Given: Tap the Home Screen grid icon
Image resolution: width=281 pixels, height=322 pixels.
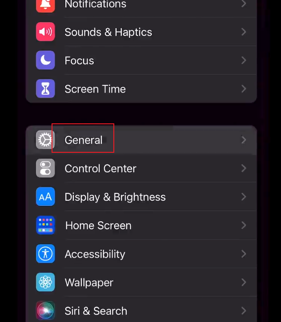Looking at the screenshot, I should point(45,225).
